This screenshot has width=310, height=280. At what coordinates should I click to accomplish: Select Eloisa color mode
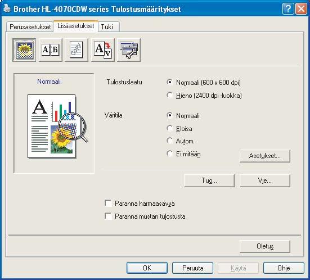coord(179,129)
